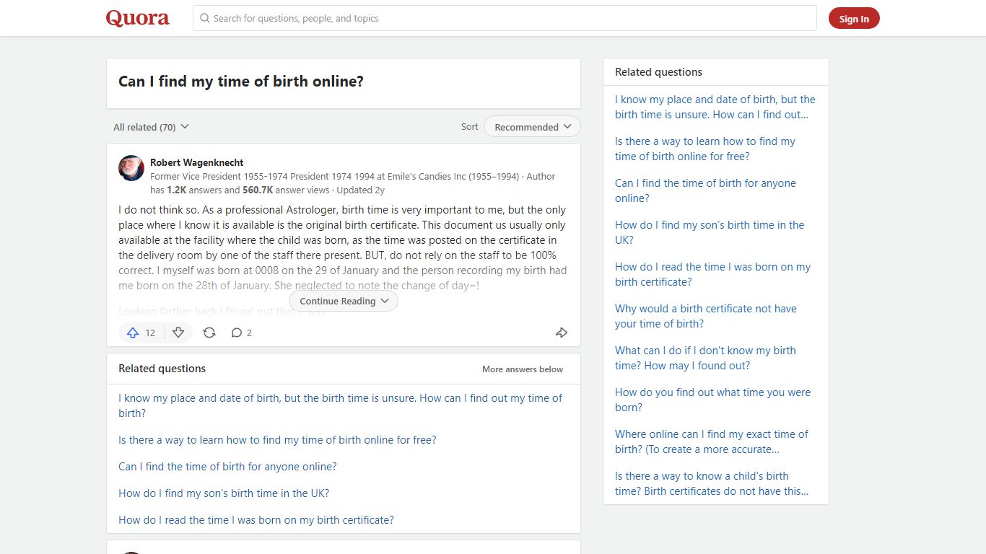
Task: Expand answer with Continue Reading
Action: point(344,301)
